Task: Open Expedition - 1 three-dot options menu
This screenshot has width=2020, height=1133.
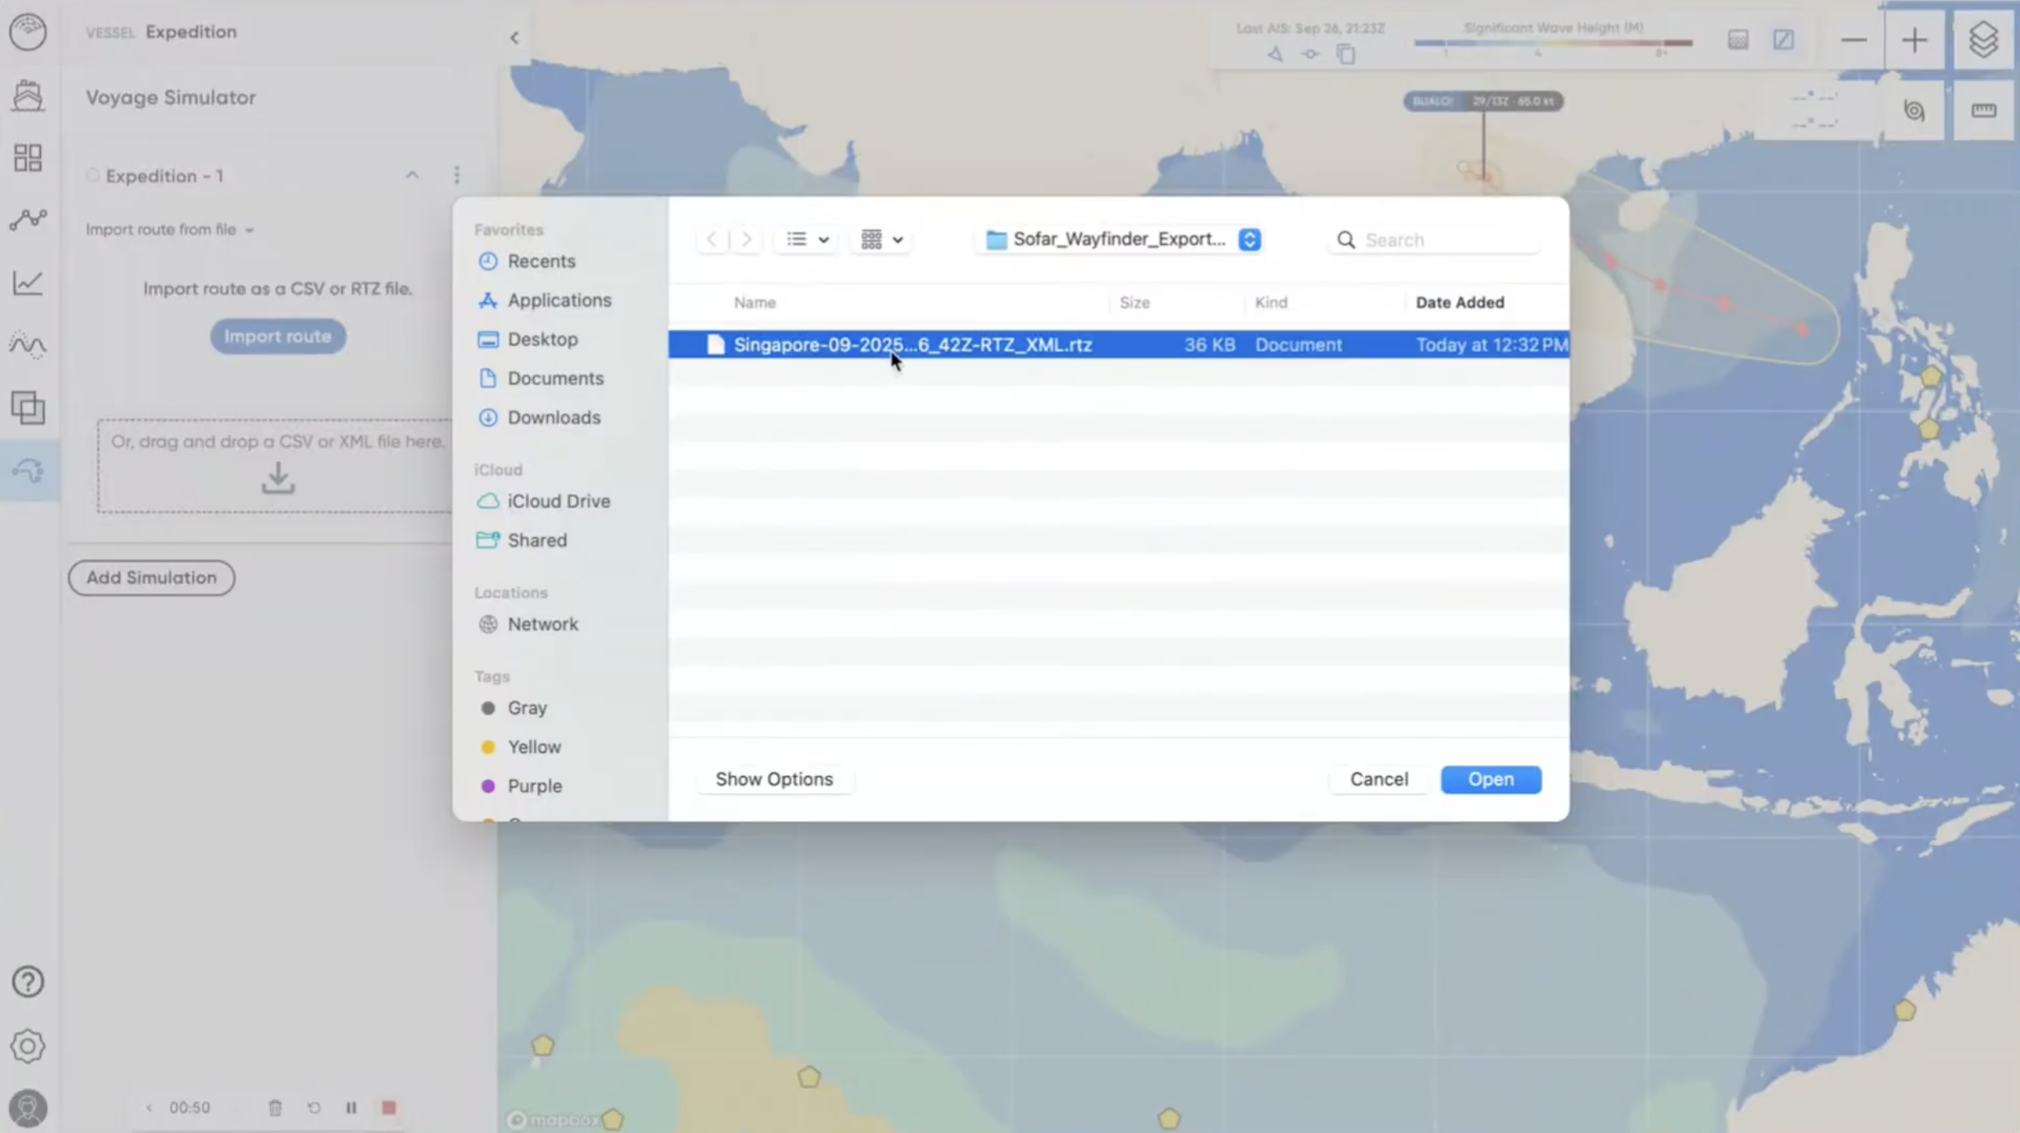Action: click(x=456, y=175)
